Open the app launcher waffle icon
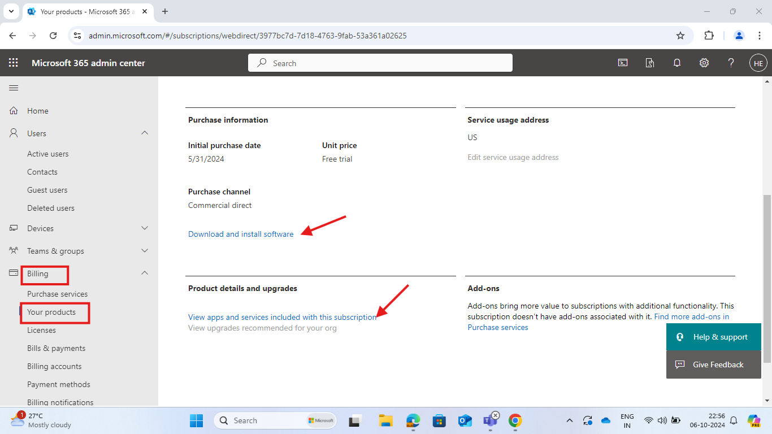 click(x=14, y=63)
